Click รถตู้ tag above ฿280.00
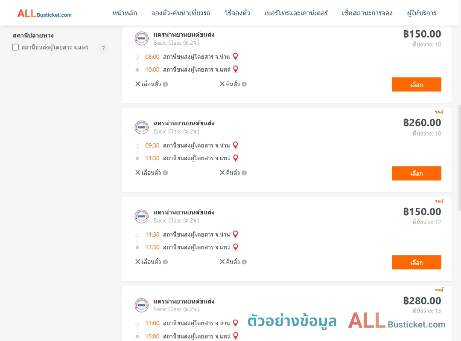 click(x=439, y=289)
